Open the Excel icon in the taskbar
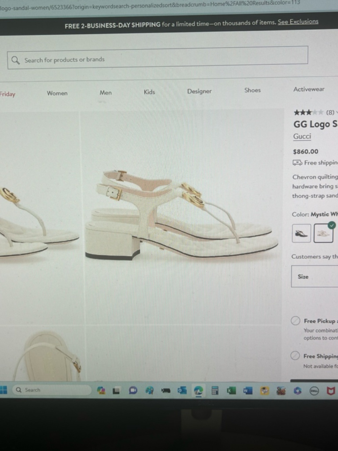This screenshot has height=451, width=338. click(231, 391)
